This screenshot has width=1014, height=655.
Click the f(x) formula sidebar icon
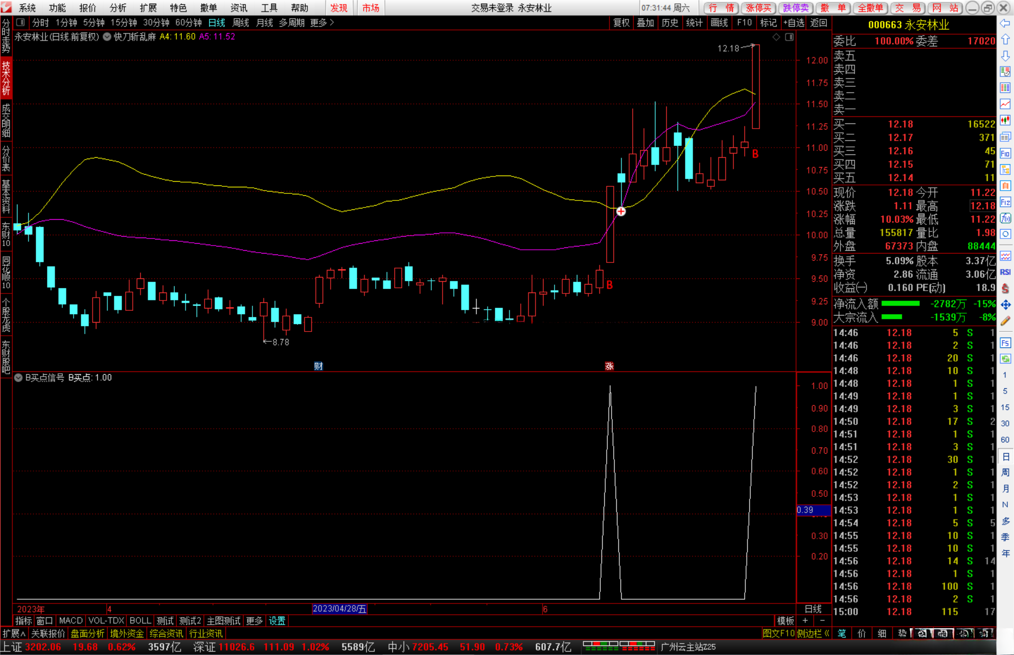[x=1005, y=218]
